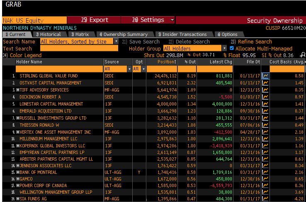Expand SIA Funds AG row

[18, 199]
